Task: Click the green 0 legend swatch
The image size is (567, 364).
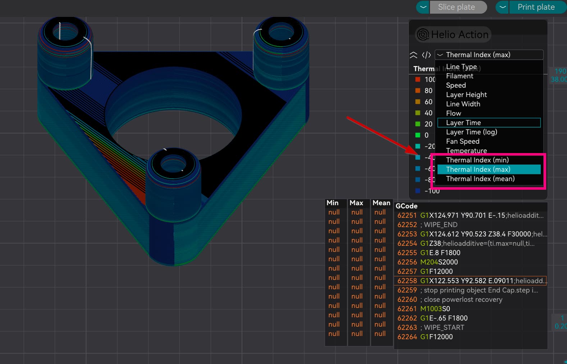Action: 417,135
